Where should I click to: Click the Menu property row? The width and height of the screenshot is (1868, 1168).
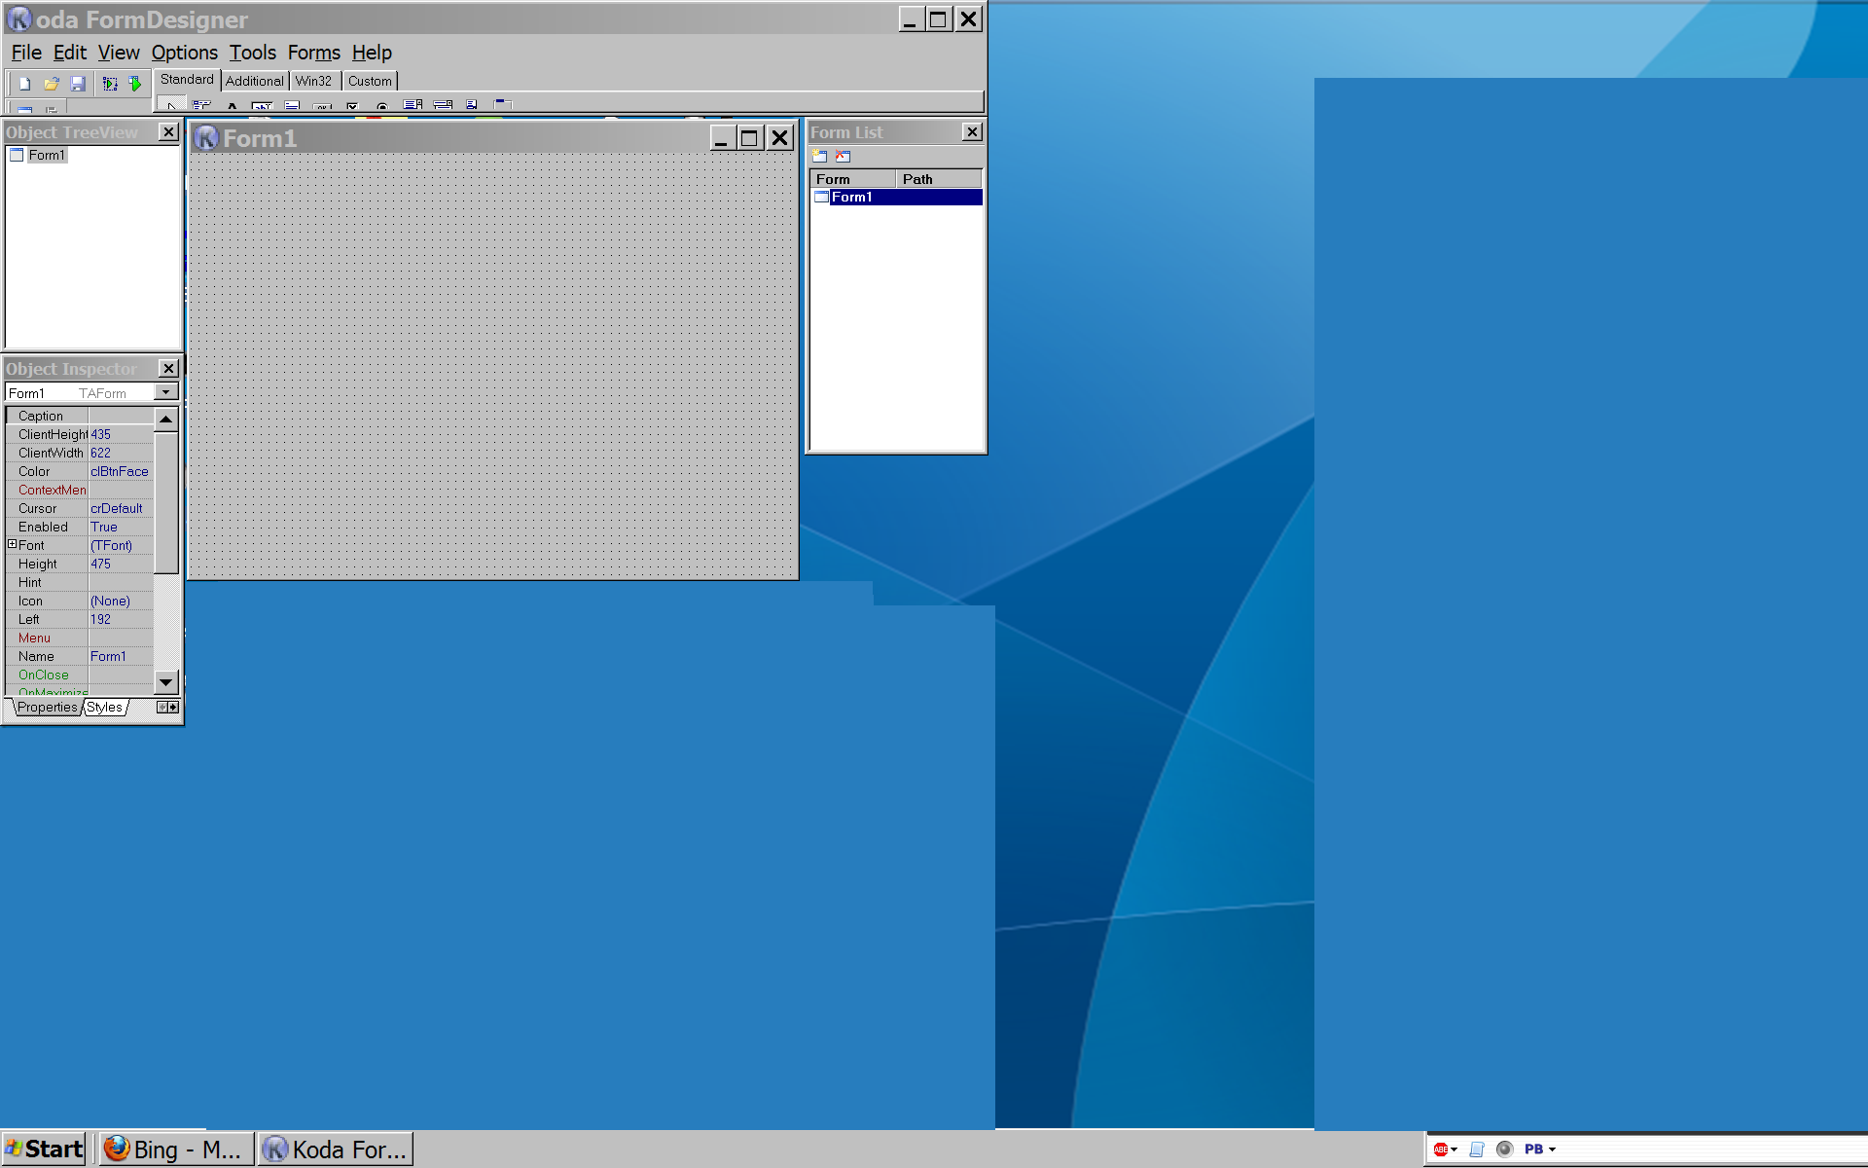click(80, 638)
